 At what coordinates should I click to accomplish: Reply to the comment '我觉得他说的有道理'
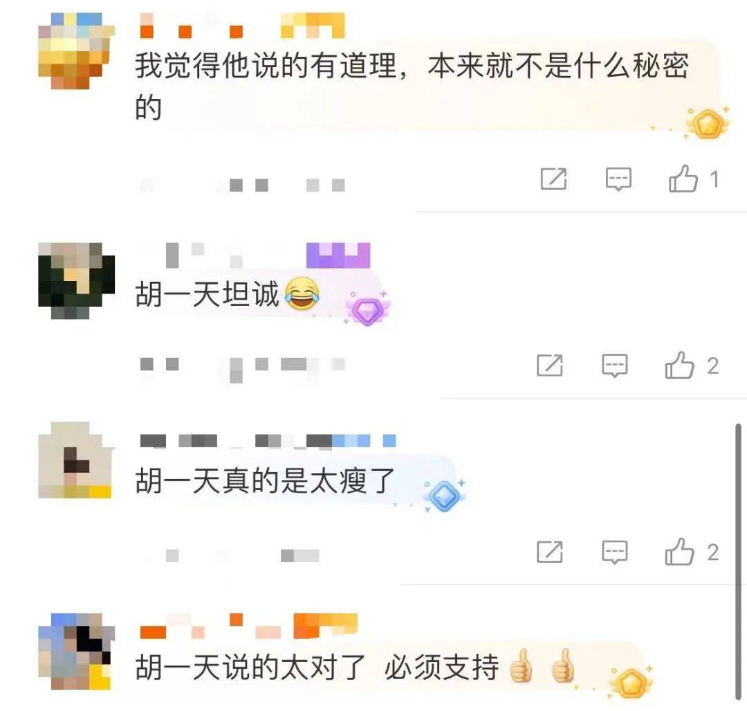[618, 179]
